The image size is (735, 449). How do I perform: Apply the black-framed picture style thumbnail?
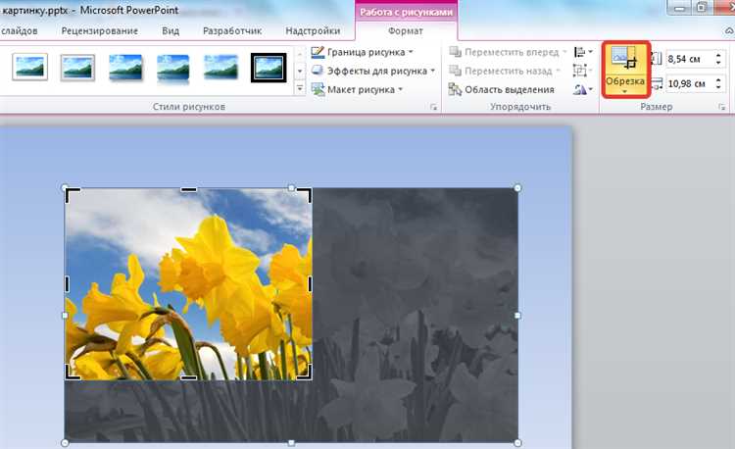[269, 68]
